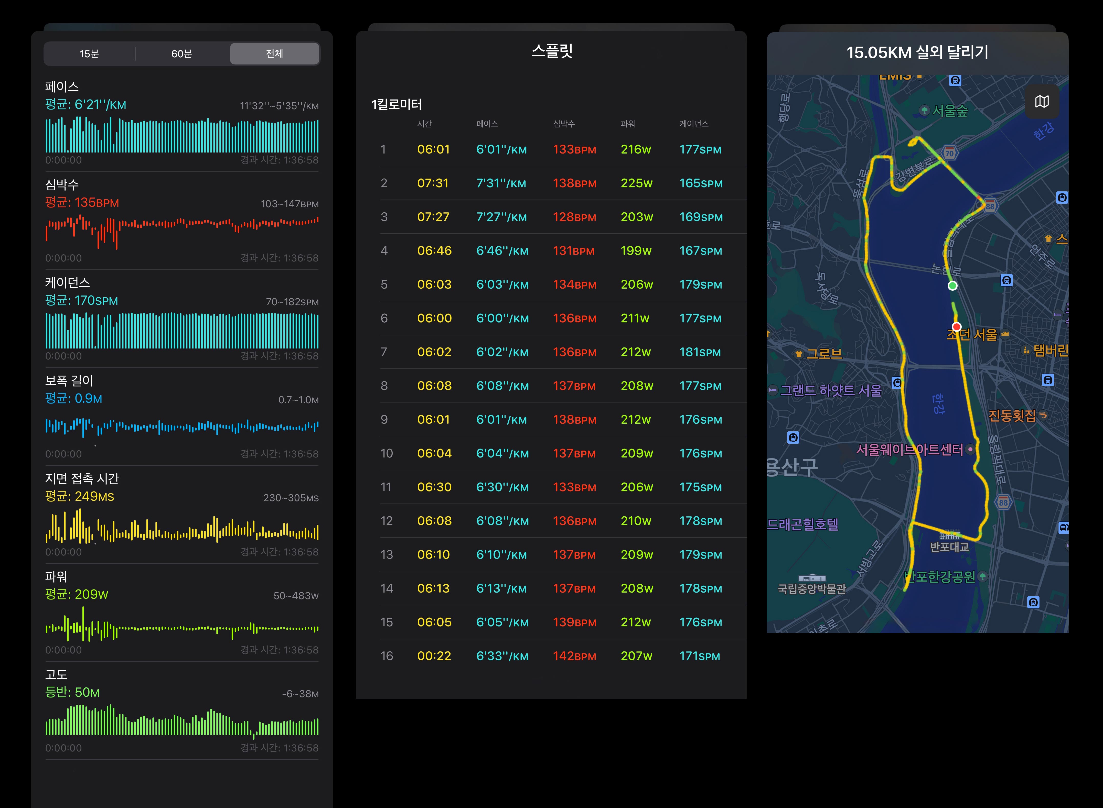The image size is (1103, 808).
Task: Select split row 2 with 7'31'' pace
Action: [563, 183]
